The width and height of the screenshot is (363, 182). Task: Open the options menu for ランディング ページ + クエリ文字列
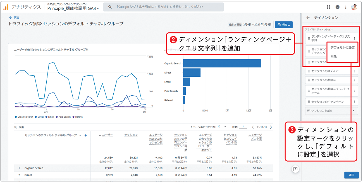click(354, 38)
